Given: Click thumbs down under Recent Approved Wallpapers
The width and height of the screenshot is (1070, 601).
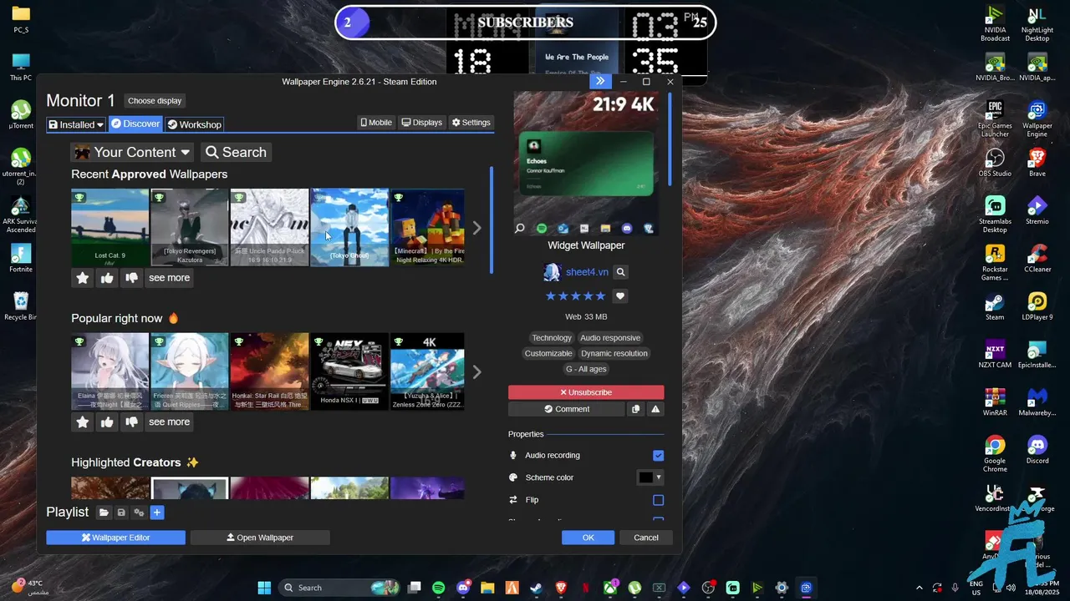Looking at the screenshot, I should pos(131,278).
